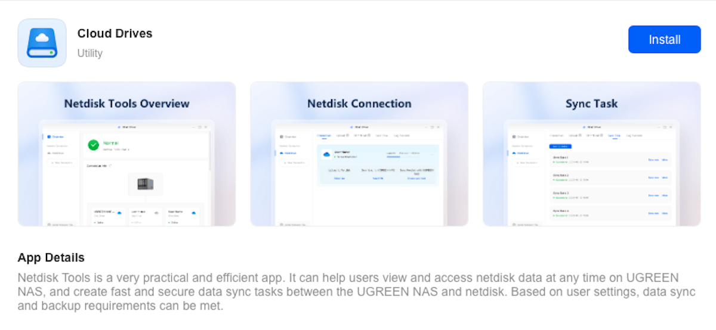Open the Sync Task screenshot
This screenshot has height=330, width=716.
(x=591, y=154)
